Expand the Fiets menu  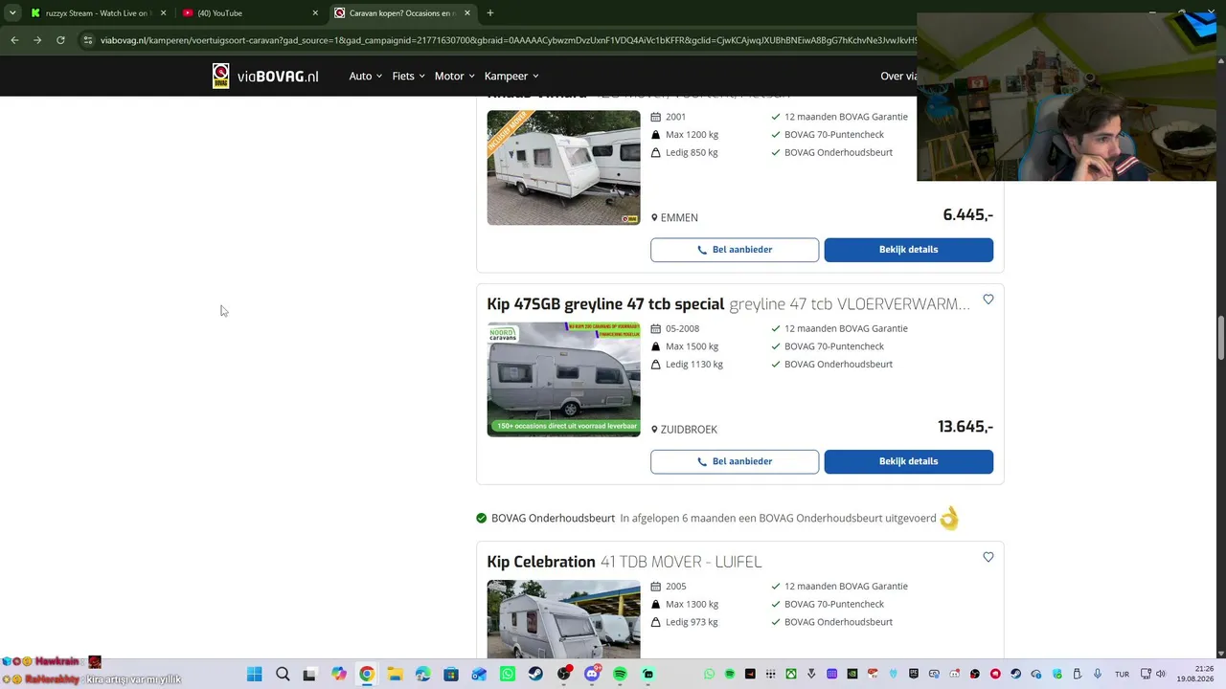[408, 76]
